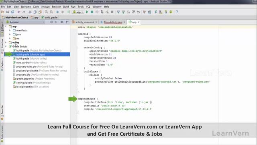Click the VCS Commit Changes icon

[x=123, y=12]
